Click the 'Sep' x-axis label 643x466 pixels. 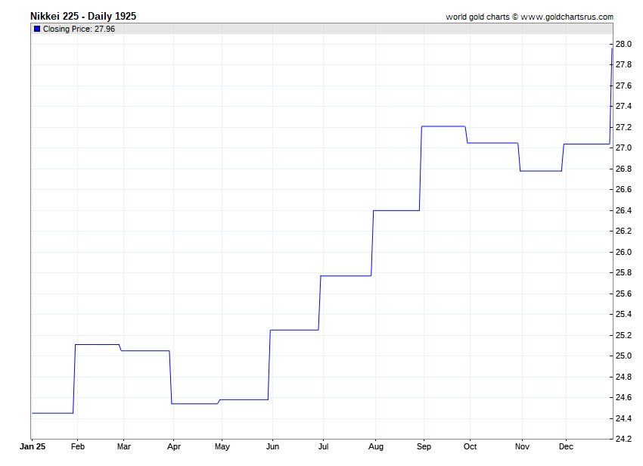[x=424, y=446]
